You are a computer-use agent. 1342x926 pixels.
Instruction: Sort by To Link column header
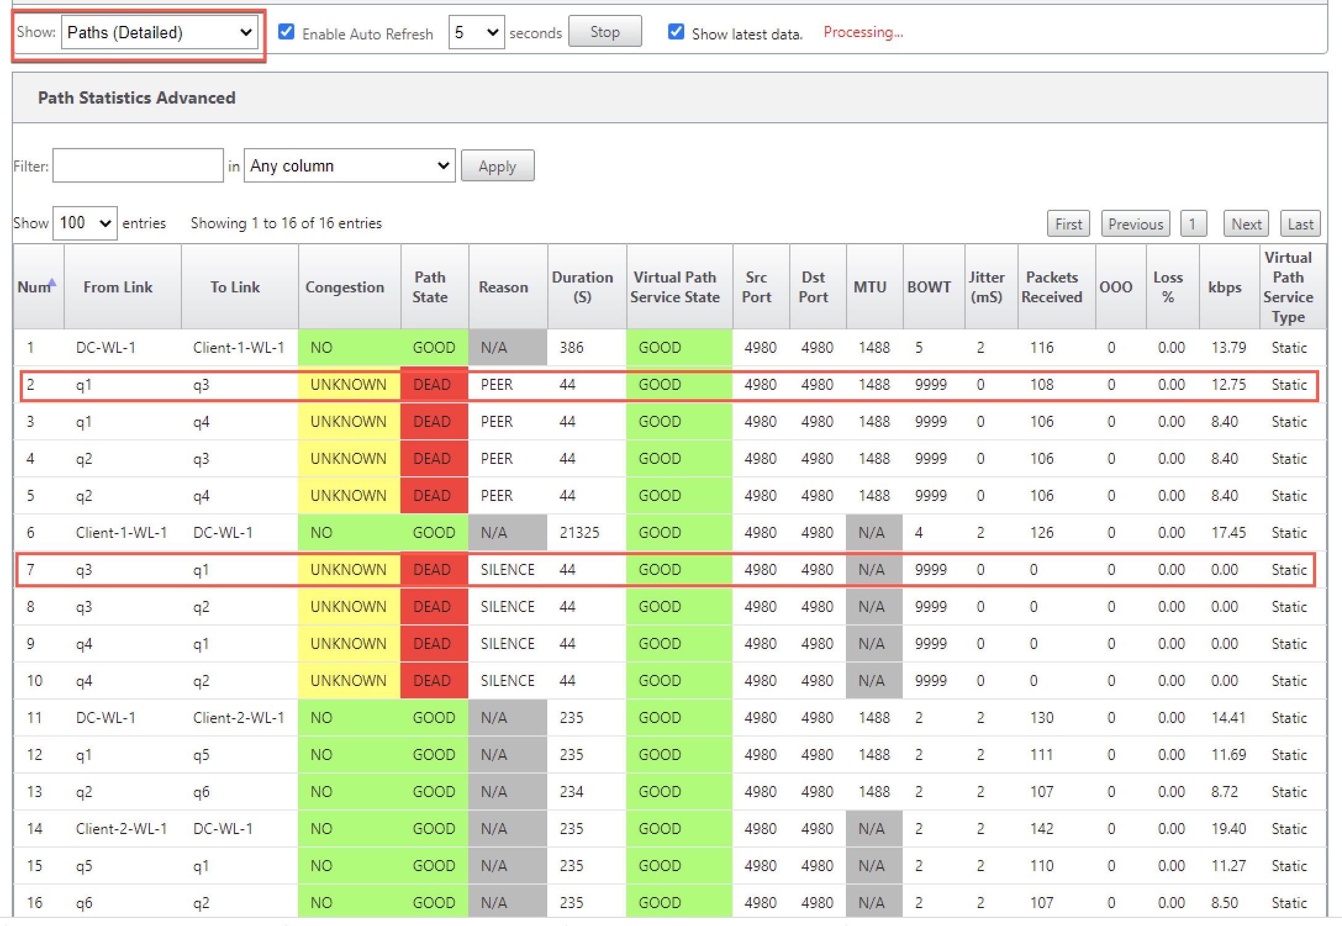pos(239,287)
